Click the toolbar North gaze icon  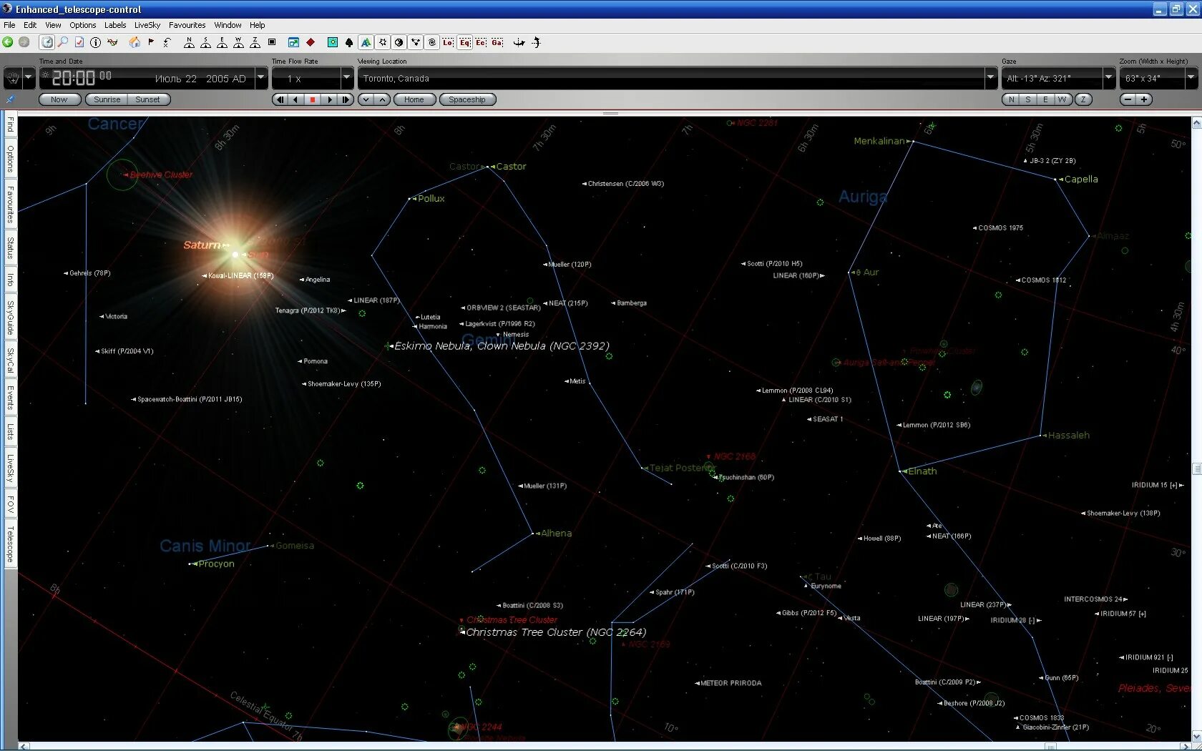point(189,42)
